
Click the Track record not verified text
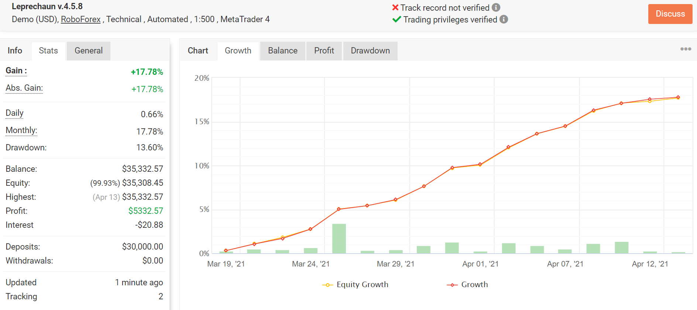[445, 8]
